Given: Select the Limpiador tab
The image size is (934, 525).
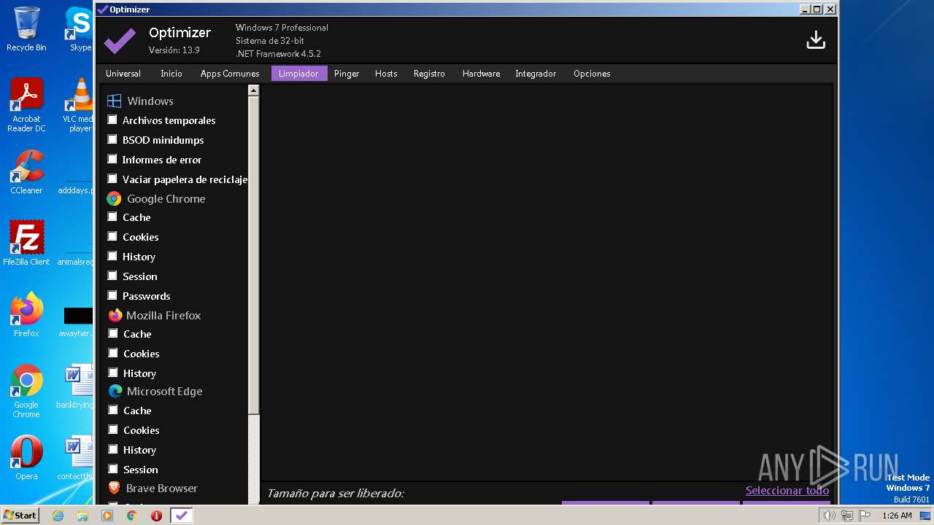Looking at the screenshot, I should [298, 74].
